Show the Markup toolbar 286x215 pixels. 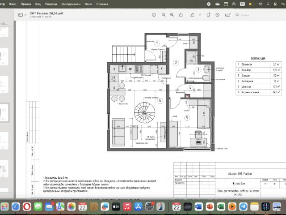click(218, 15)
